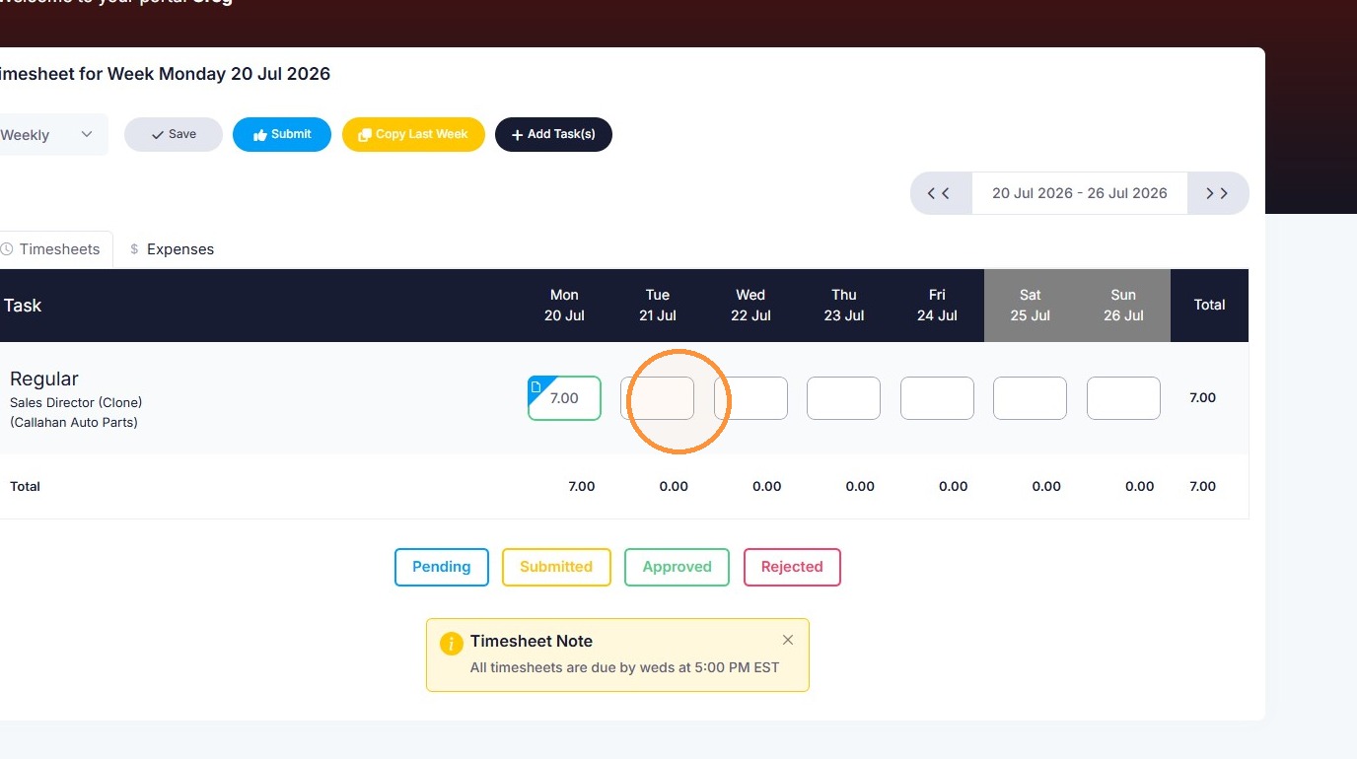Switch to the Expenses tab
Image resolution: width=1357 pixels, height=759 pixels.
pyautogui.click(x=172, y=249)
